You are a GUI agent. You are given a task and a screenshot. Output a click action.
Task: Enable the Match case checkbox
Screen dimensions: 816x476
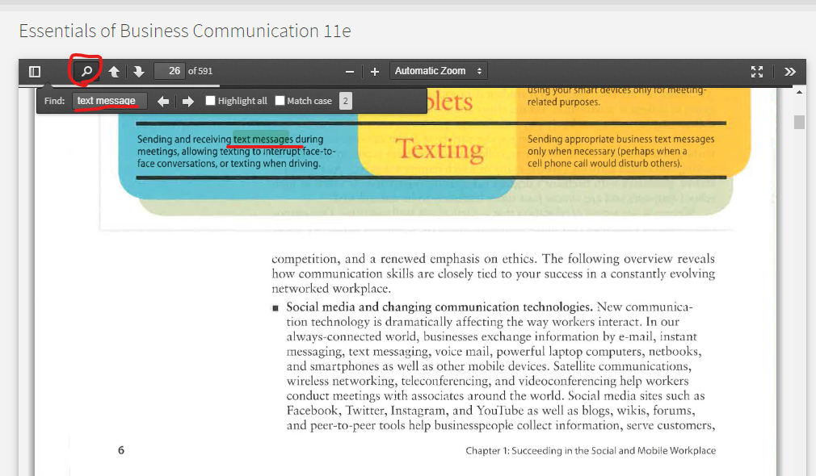pyautogui.click(x=279, y=100)
